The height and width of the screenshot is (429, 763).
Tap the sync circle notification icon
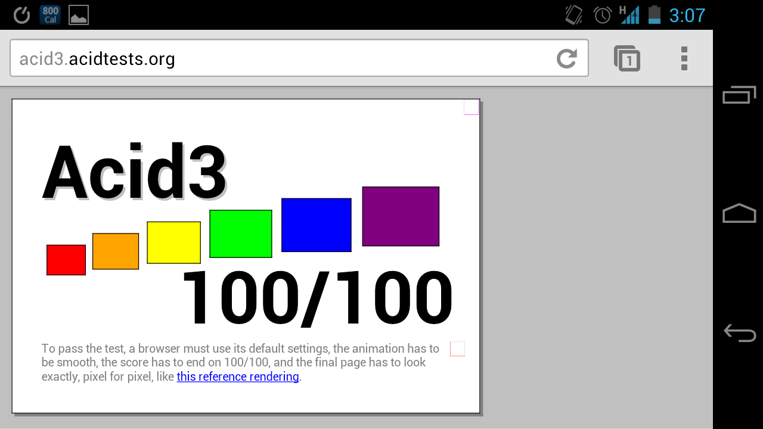21,15
